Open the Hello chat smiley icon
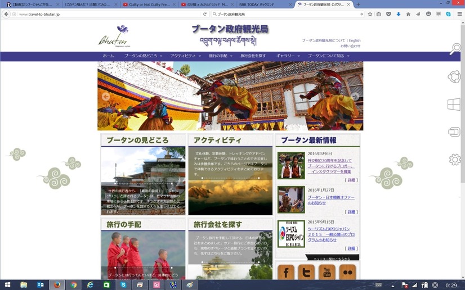The image size is (465, 290). coord(428,14)
